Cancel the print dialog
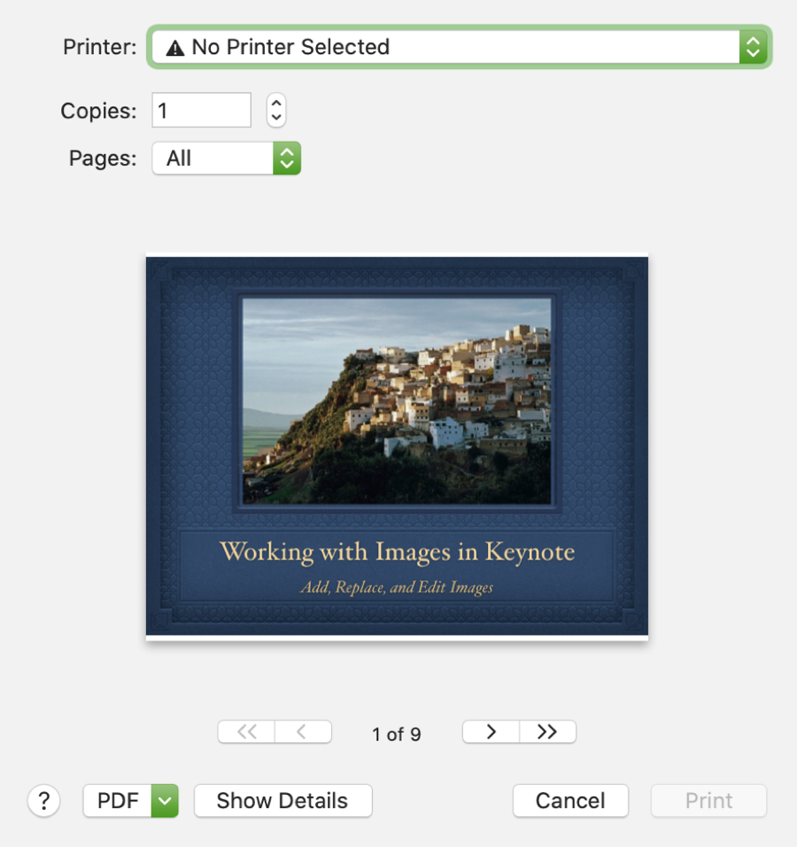Image resolution: width=797 pixels, height=847 pixels. (570, 801)
